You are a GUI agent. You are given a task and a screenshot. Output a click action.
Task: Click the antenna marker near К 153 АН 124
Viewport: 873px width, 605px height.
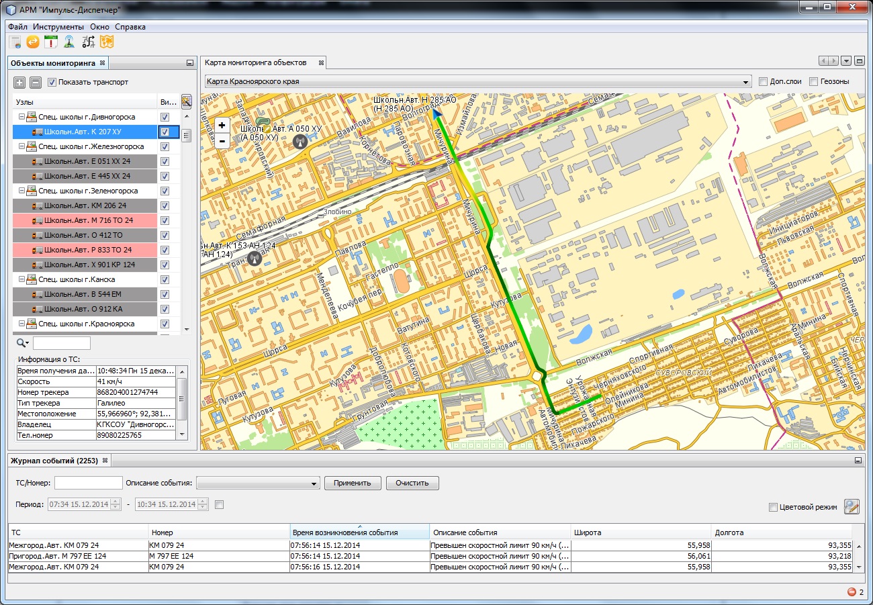254,258
